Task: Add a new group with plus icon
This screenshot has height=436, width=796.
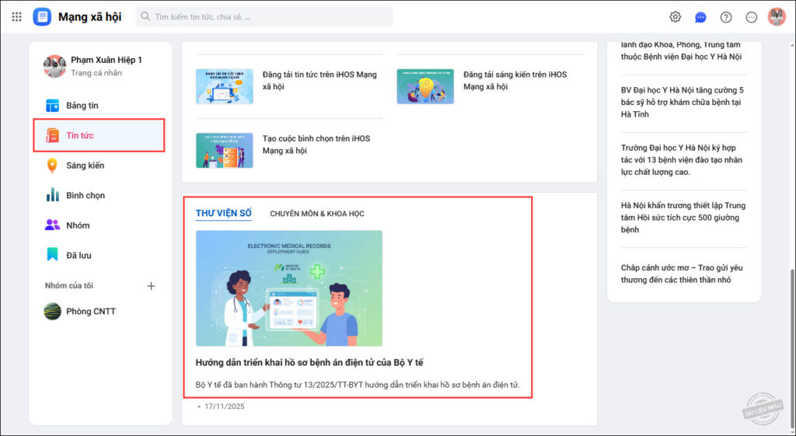Action: tap(151, 286)
